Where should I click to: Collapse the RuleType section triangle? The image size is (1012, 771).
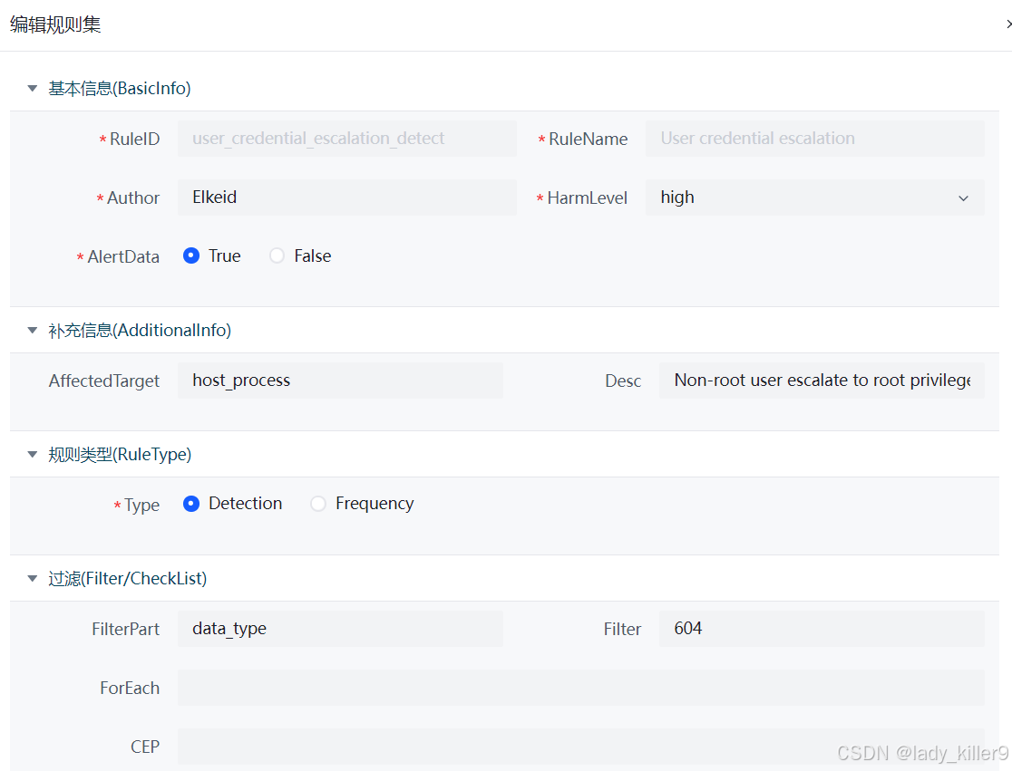pyautogui.click(x=33, y=455)
